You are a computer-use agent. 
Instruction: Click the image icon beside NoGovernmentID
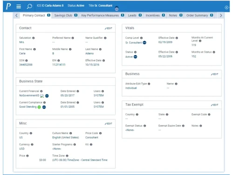pyautogui.click(x=42, y=96)
